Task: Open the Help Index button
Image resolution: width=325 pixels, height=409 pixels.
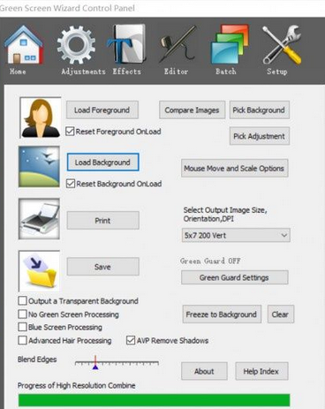Action: coord(261,371)
